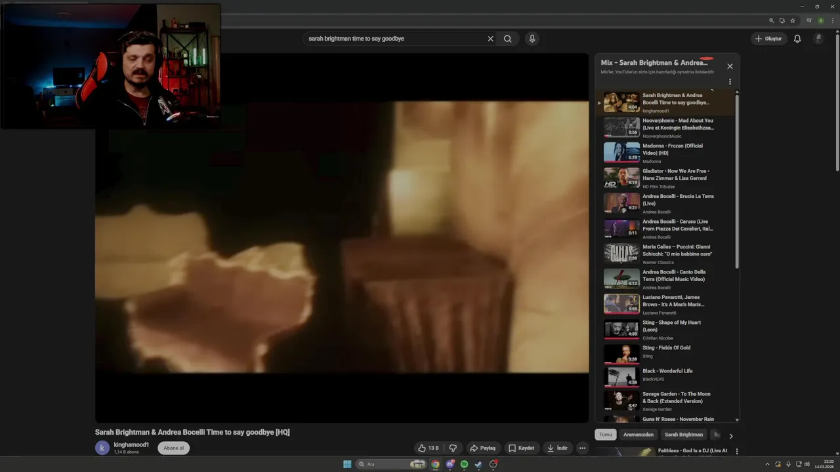Viewport: 840px width, 472px height.
Task: Open the taskbar clock and date
Action: [824, 464]
